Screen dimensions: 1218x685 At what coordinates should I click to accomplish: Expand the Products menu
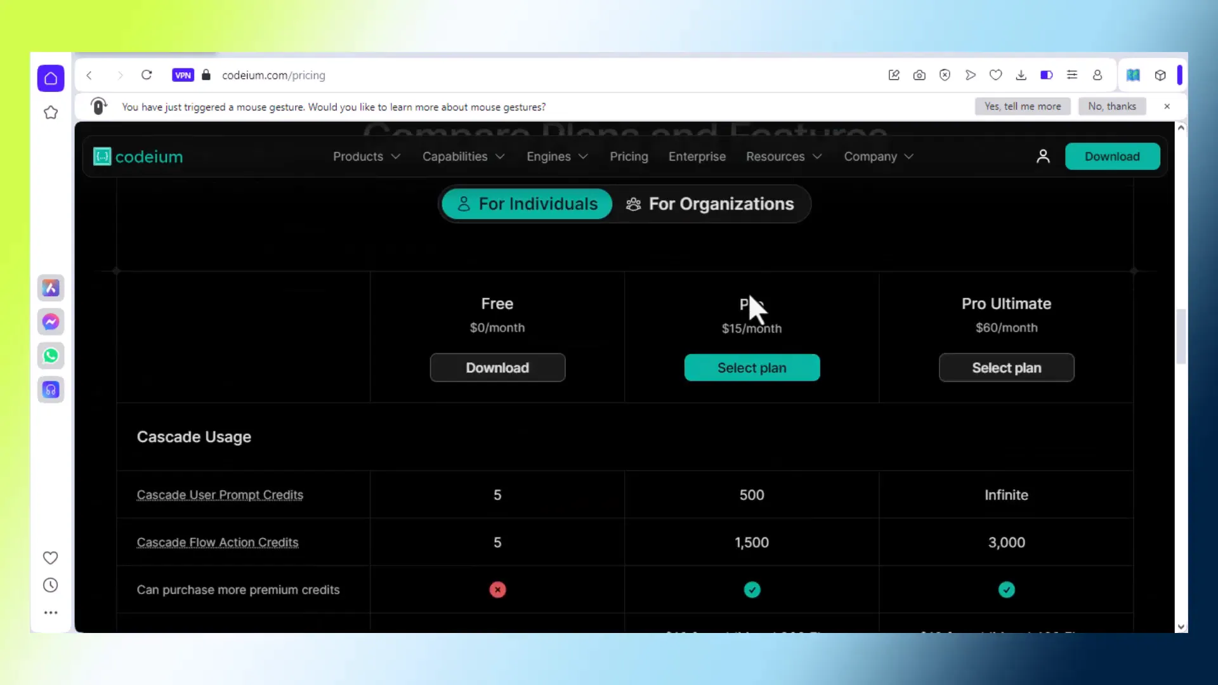click(x=367, y=156)
